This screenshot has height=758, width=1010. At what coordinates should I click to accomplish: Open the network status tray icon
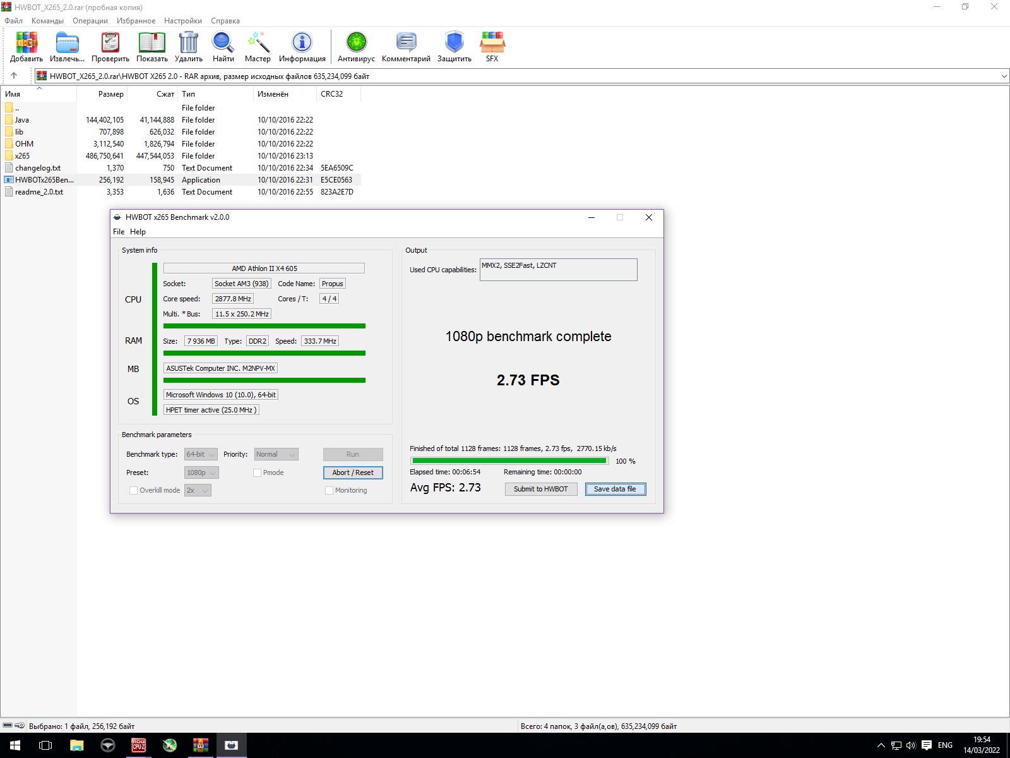coord(896,745)
